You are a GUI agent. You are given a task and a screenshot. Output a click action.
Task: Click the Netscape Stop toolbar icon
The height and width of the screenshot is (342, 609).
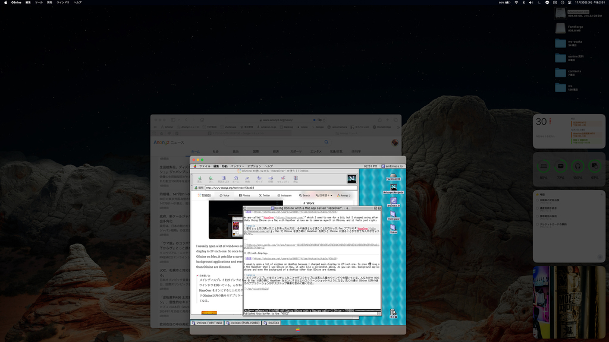[x=296, y=179]
